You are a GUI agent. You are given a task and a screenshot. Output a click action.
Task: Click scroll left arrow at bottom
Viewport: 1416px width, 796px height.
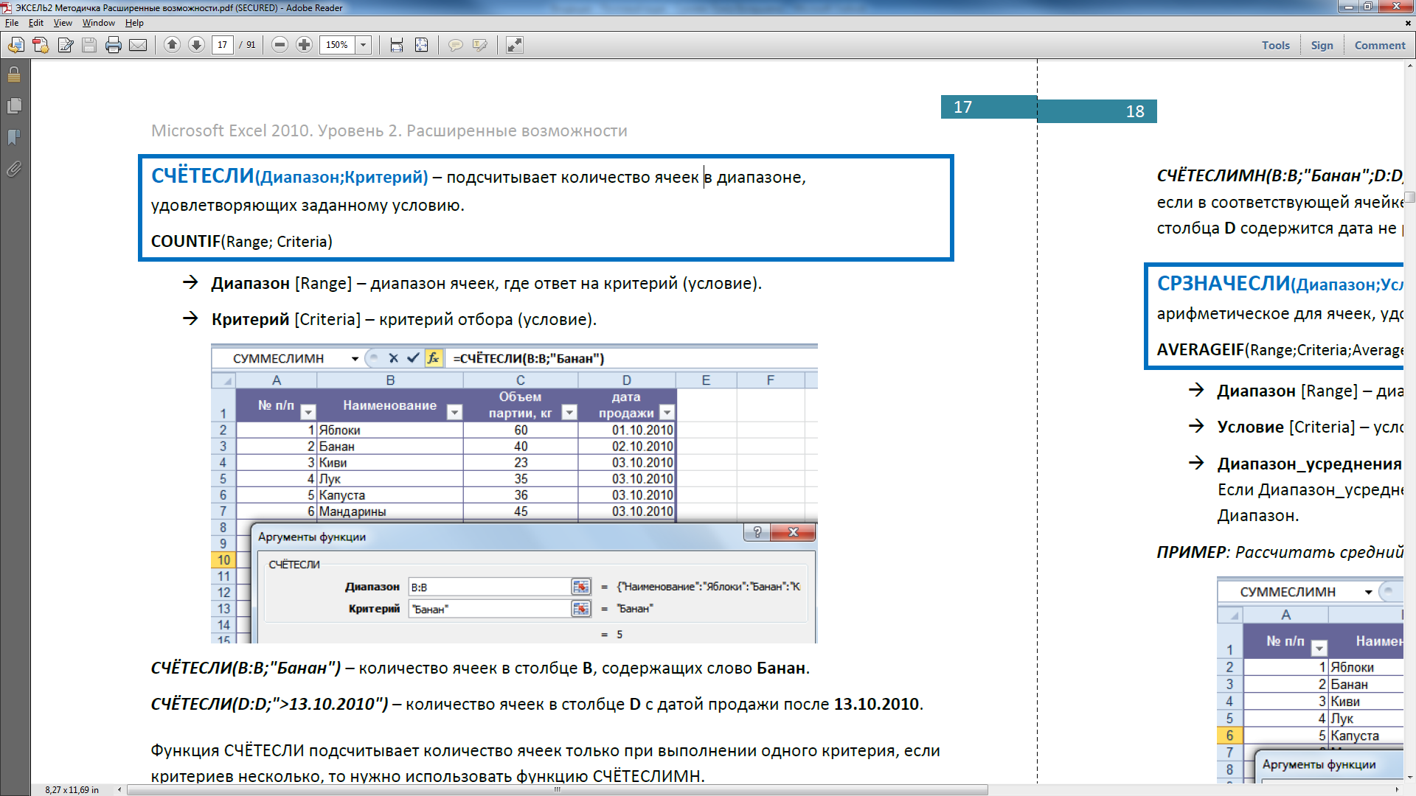click(119, 789)
